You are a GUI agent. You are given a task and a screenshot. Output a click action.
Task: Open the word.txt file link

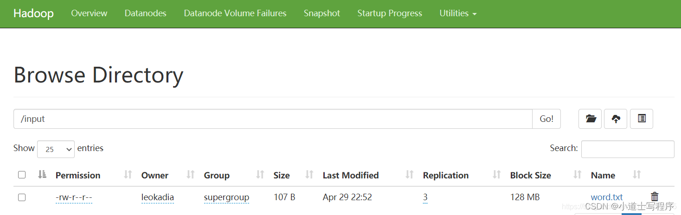[x=607, y=197]
